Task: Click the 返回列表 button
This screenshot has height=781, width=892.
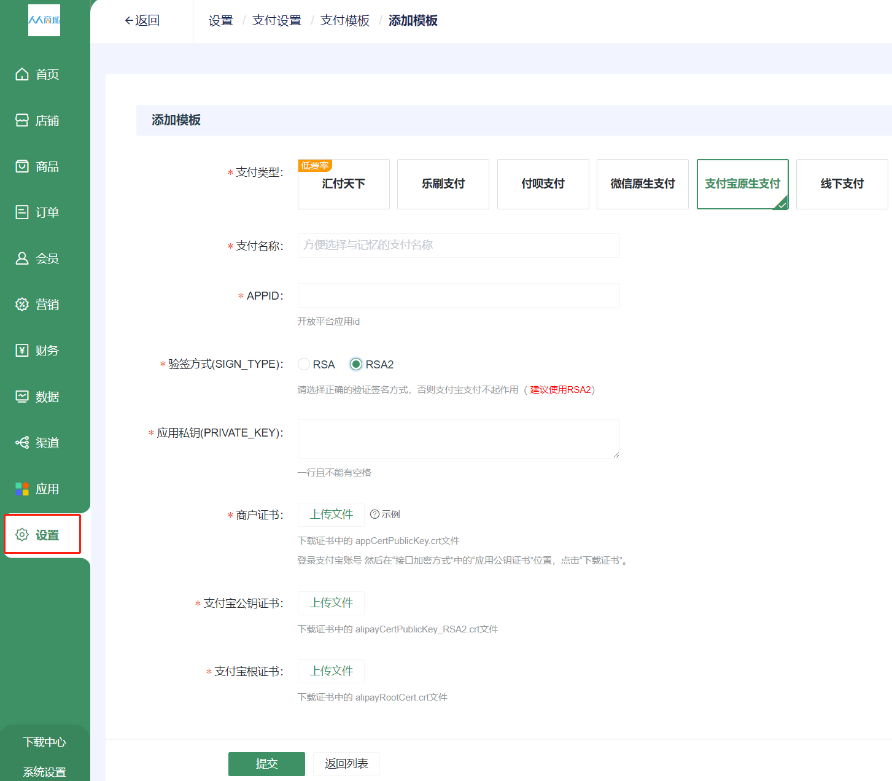Action: tap(346, 764)
